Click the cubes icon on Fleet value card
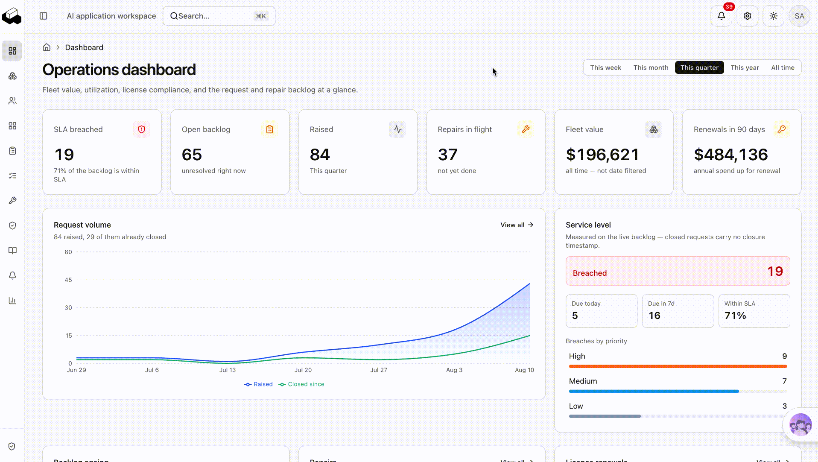This screenshot has height=462, width=818. [654, 129]
